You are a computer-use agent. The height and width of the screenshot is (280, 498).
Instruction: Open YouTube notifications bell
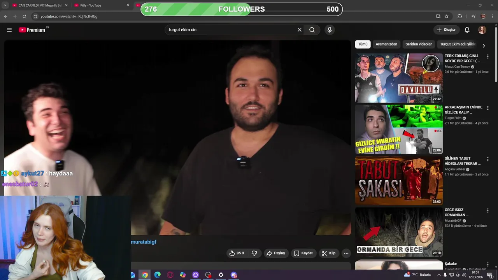[x=467, y=30]
